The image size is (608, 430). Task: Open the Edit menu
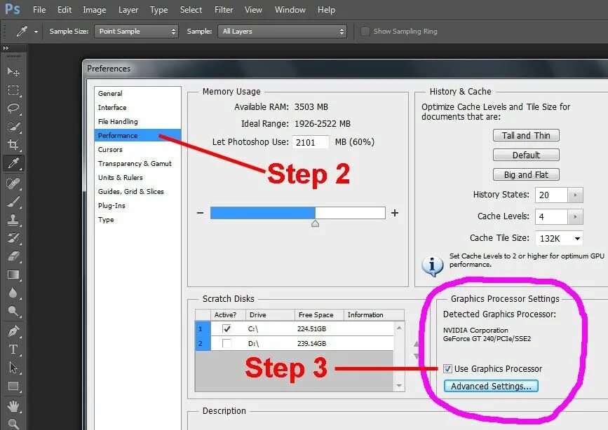[65, 10]
